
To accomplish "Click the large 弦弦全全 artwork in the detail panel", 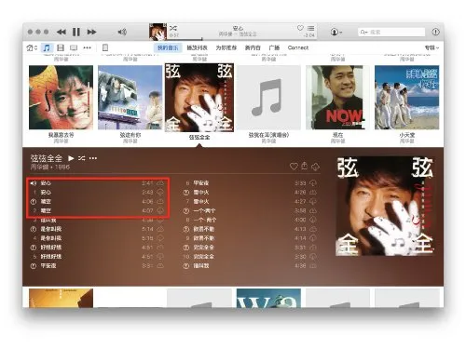I will coord(385,206).
